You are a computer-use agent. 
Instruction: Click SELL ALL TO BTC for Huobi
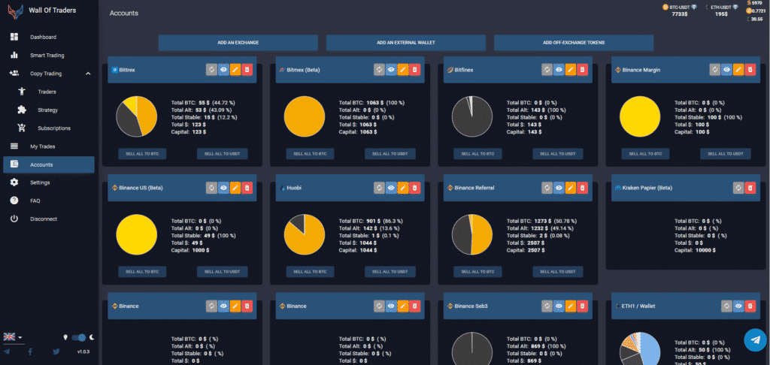(310, 272)
